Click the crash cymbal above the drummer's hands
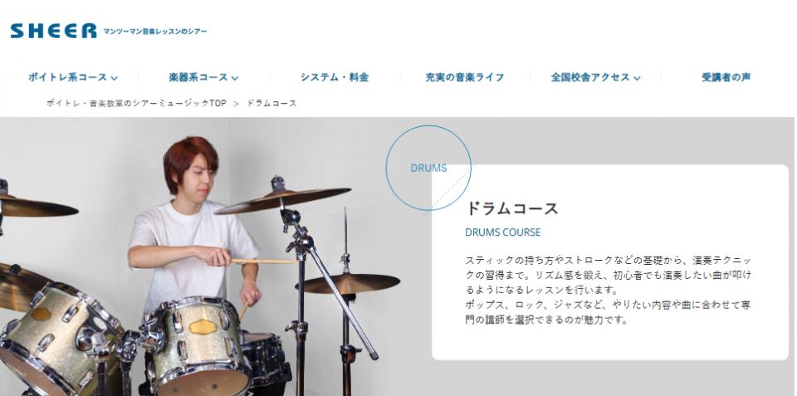Screen dimensions: 797x396 [x=282, y=200]
